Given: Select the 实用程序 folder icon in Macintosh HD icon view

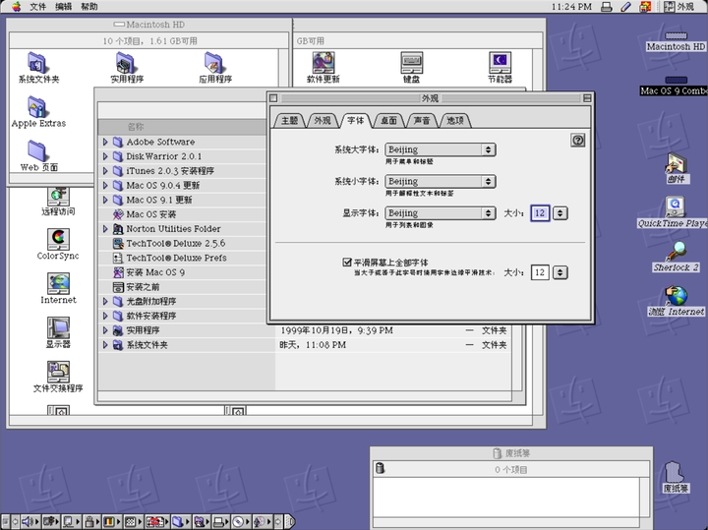Looking at the screenshot, I should pos(127,63).
